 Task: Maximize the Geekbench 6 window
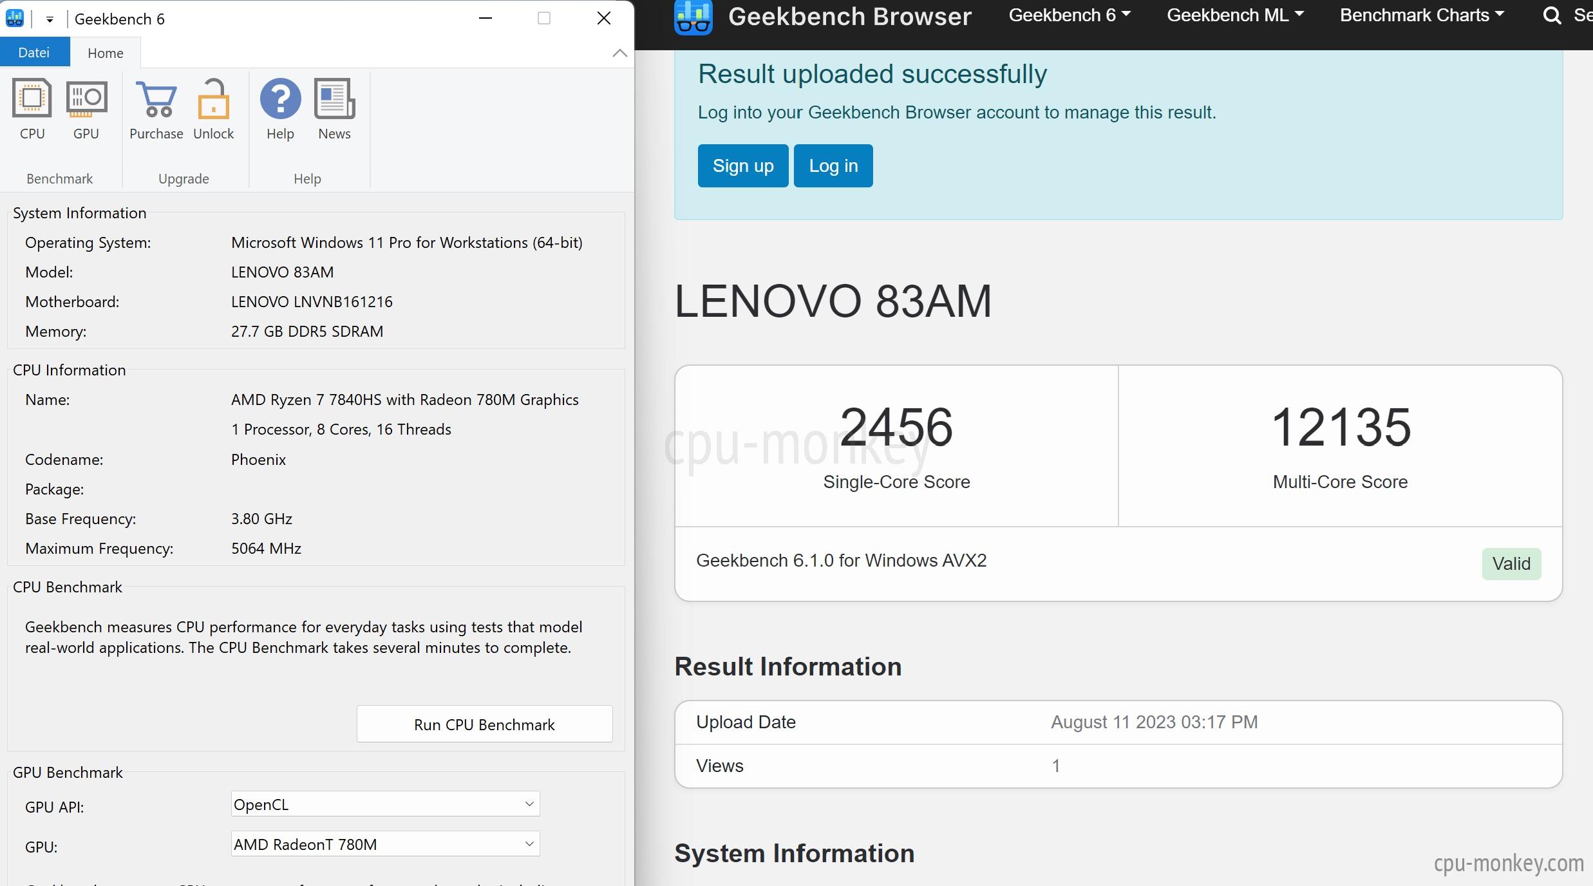(x=544, y=18)
